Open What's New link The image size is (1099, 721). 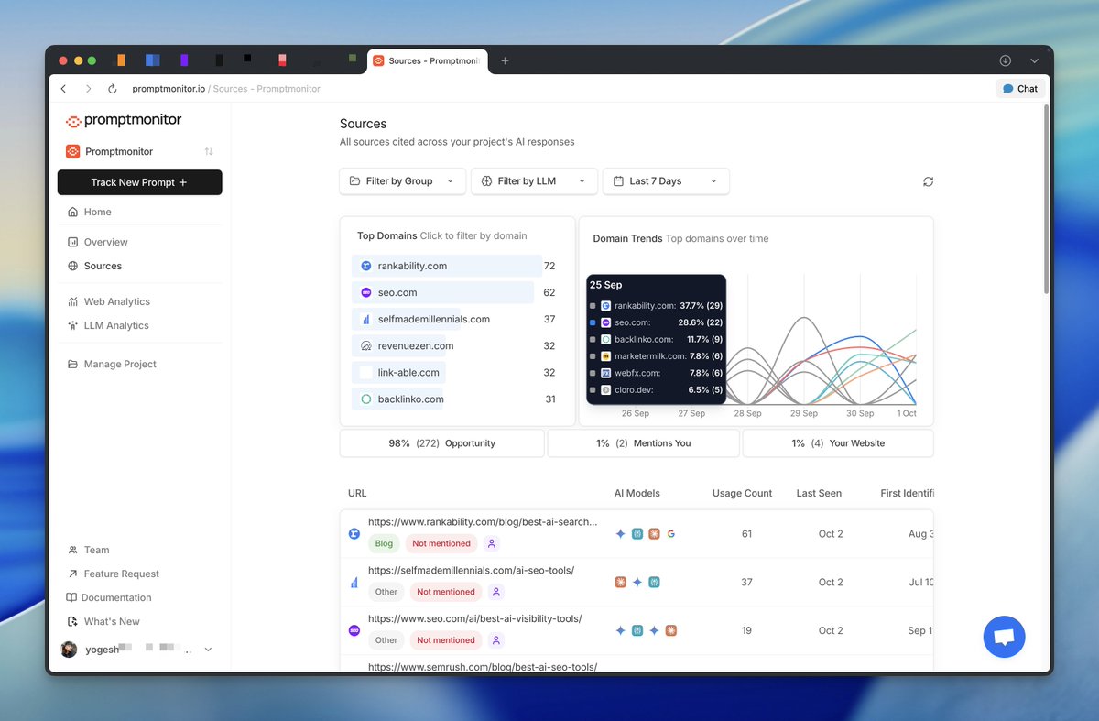tap(103, 621)
